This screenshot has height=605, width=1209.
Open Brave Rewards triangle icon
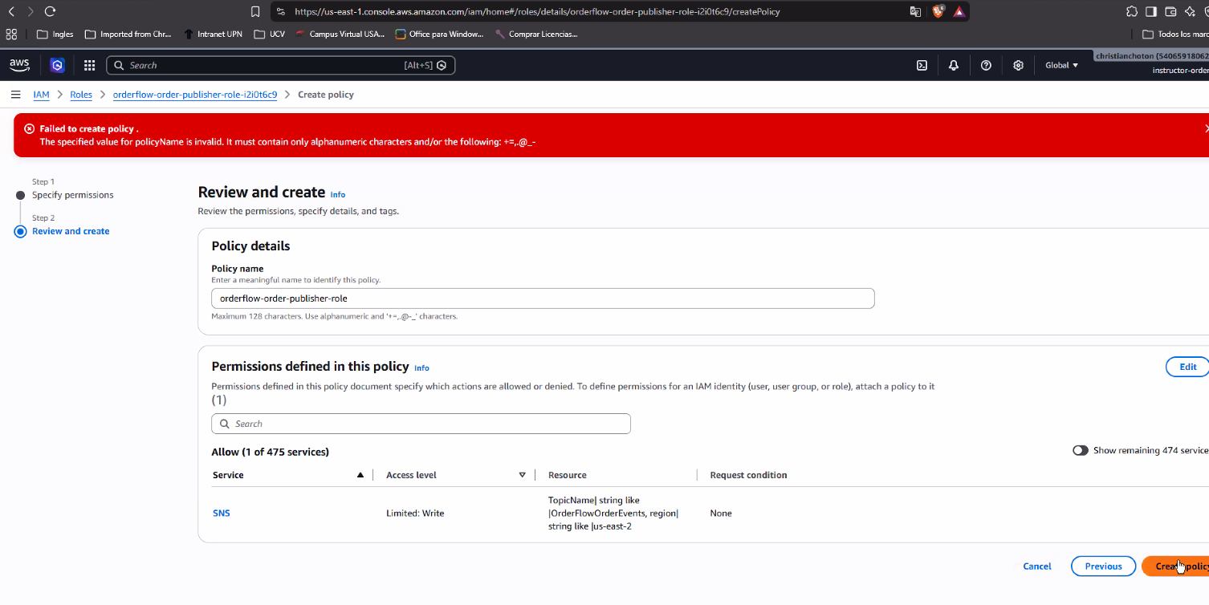(959, 12)
